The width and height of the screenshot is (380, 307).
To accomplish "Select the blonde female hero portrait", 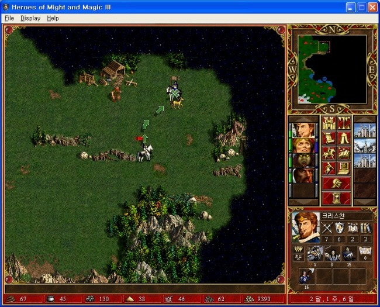I will click(x=303, y=146).
